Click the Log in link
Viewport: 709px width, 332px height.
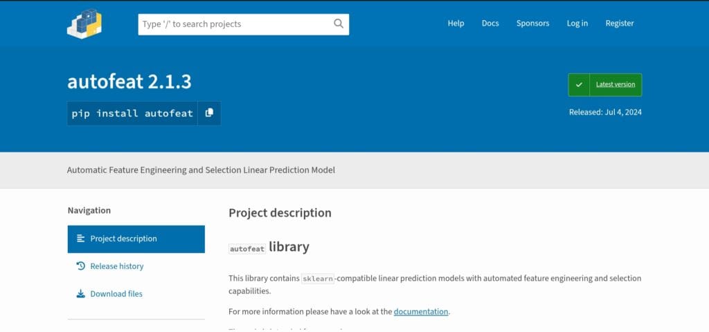[x=577, y=24]
